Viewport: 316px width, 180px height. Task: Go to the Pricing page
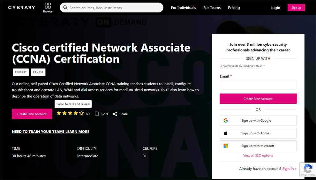tap(234, 8)
